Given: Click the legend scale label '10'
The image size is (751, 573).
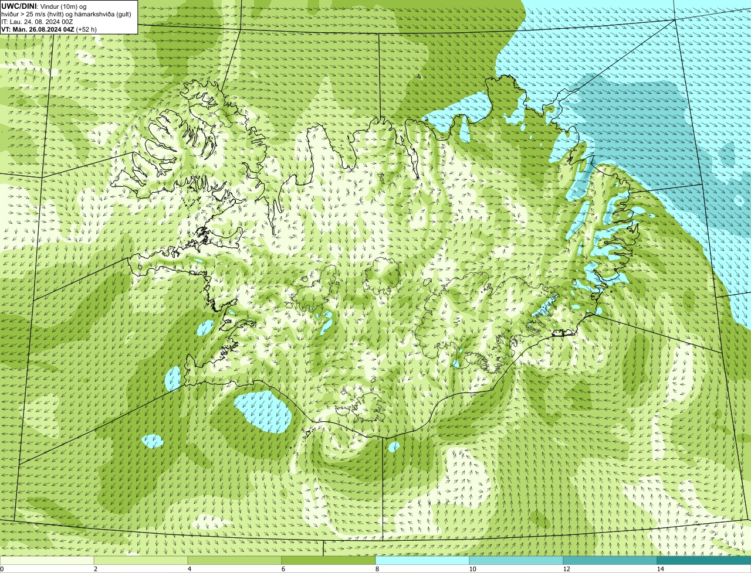Looking at the screenshot, I should (472, 568).
